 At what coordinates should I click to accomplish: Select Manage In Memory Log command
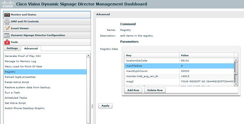[45, 61]
